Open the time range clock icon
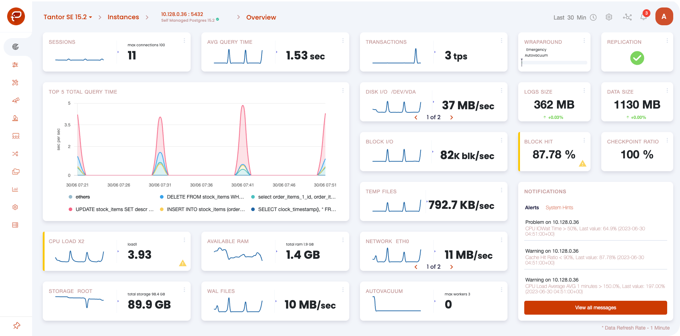 pos(593,17)
